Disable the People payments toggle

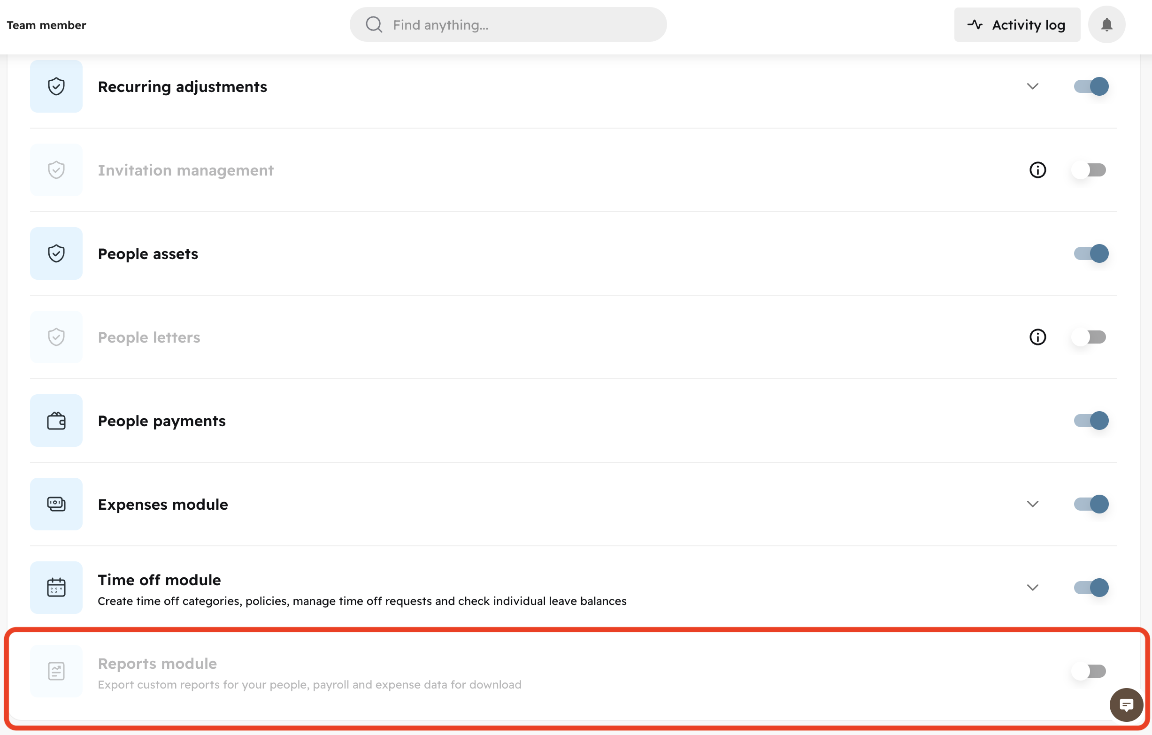[1091, 421]
